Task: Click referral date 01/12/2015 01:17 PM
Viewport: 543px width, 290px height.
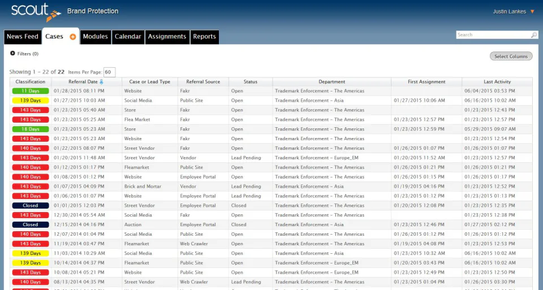Action: coord(79,167)
